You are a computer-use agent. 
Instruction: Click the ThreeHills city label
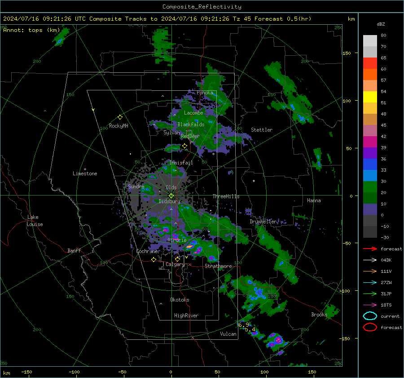(226, 196)
